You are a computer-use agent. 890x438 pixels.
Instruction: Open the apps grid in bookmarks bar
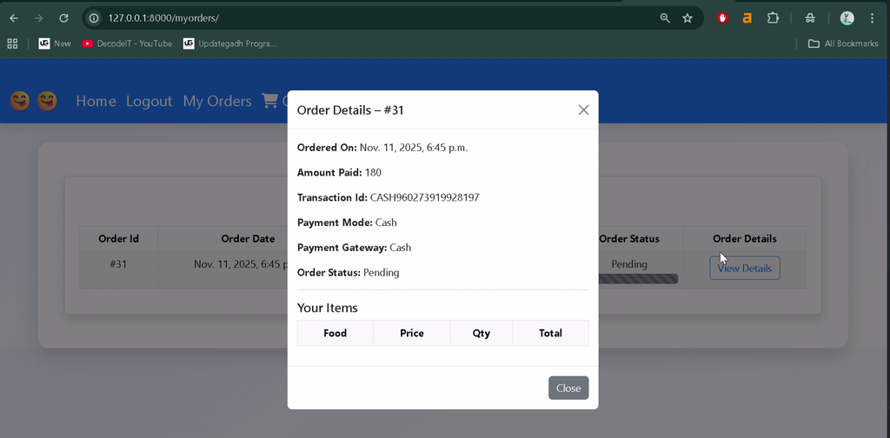(x=12, y=43)
